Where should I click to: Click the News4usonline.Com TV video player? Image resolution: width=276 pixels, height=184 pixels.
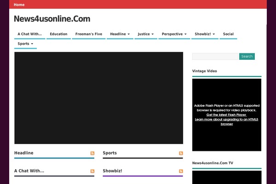[x=227, y=177]
